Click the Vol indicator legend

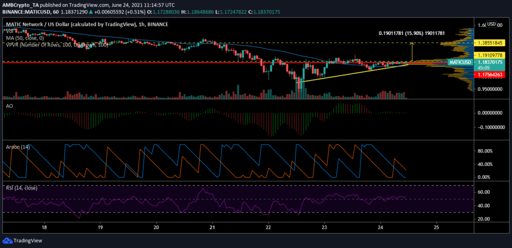[9, 31]
